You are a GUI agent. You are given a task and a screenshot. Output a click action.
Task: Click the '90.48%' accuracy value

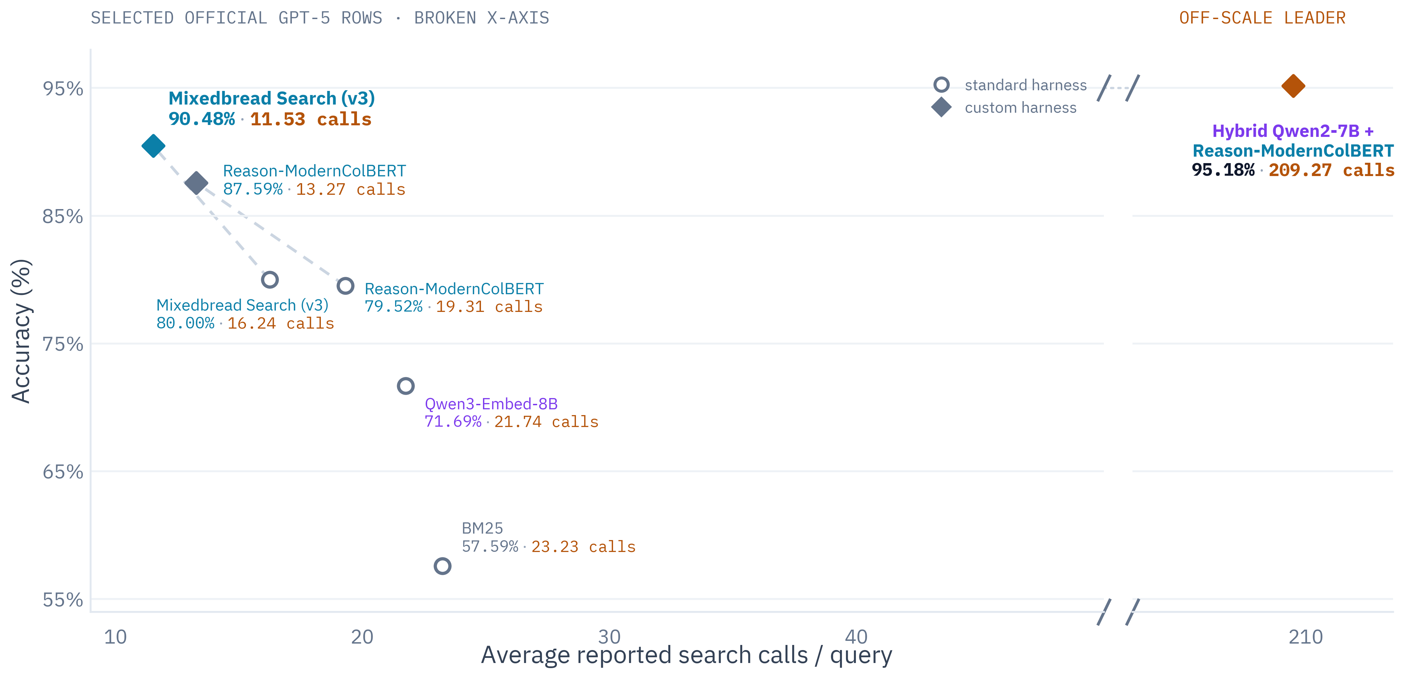201,119
